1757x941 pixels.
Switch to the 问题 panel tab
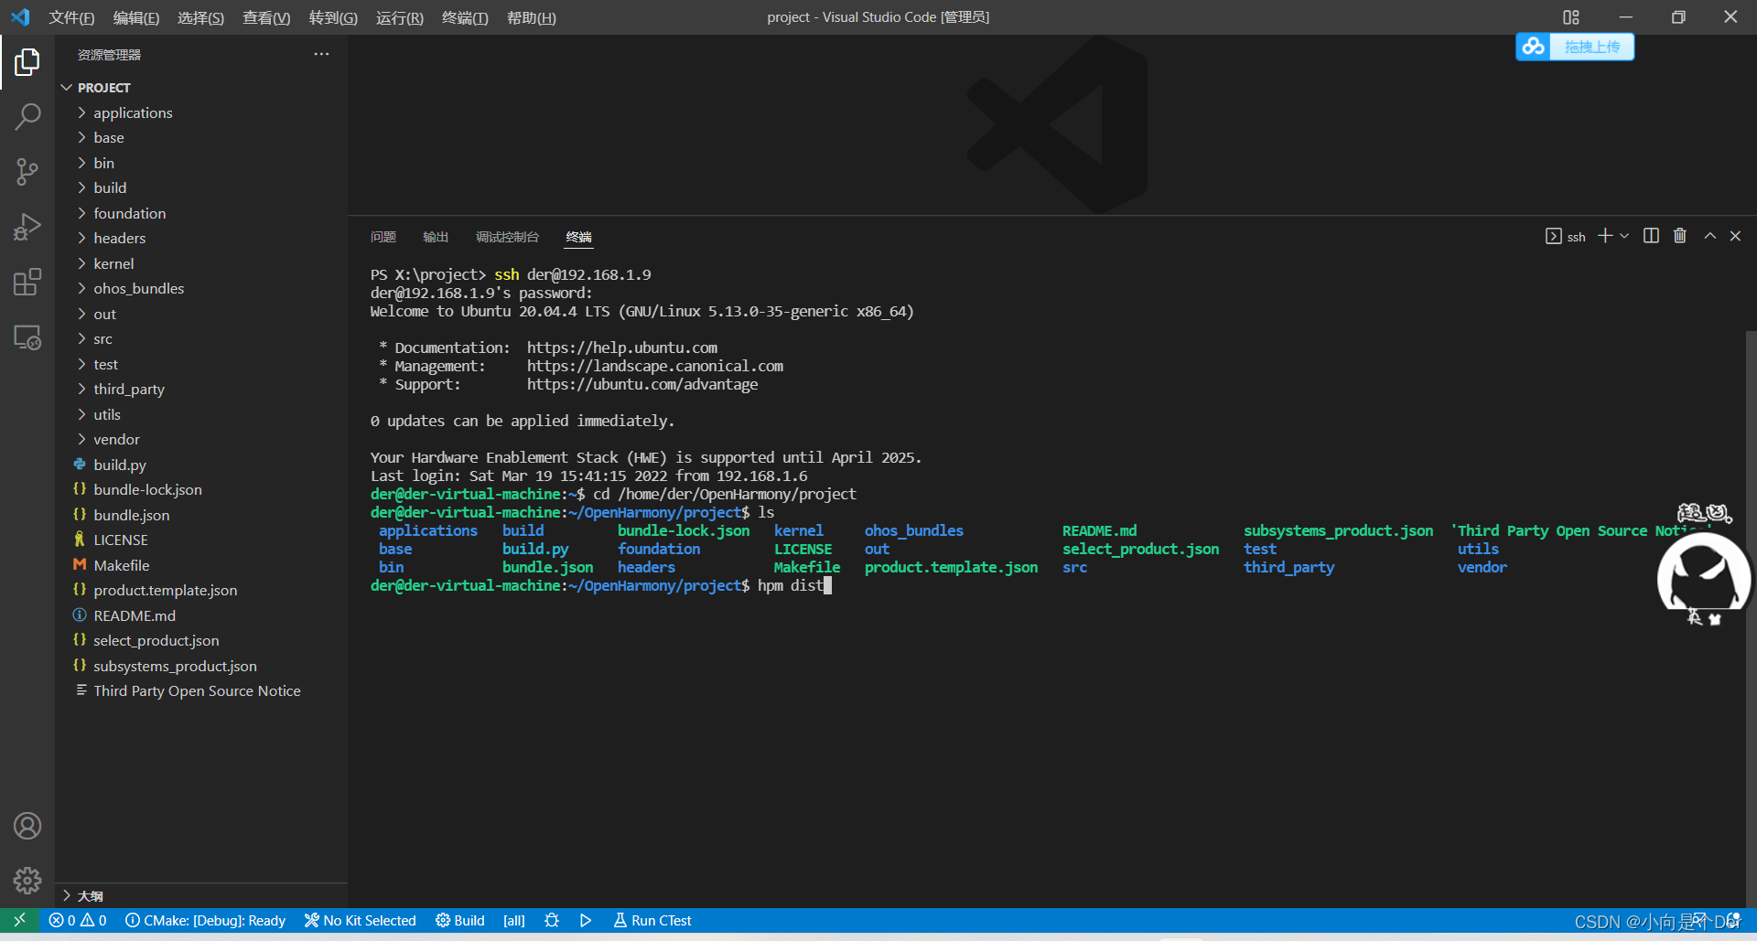pyautogui.click(x=383, y=237)
